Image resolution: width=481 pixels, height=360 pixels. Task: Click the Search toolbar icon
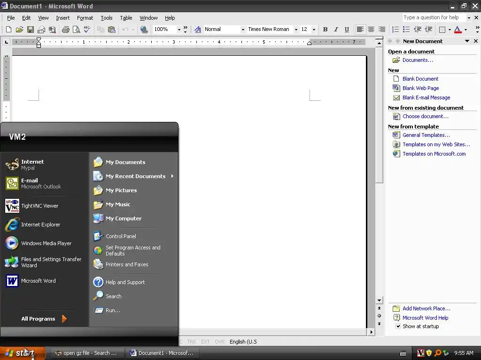pyautogui.click(x=53, y=30)
